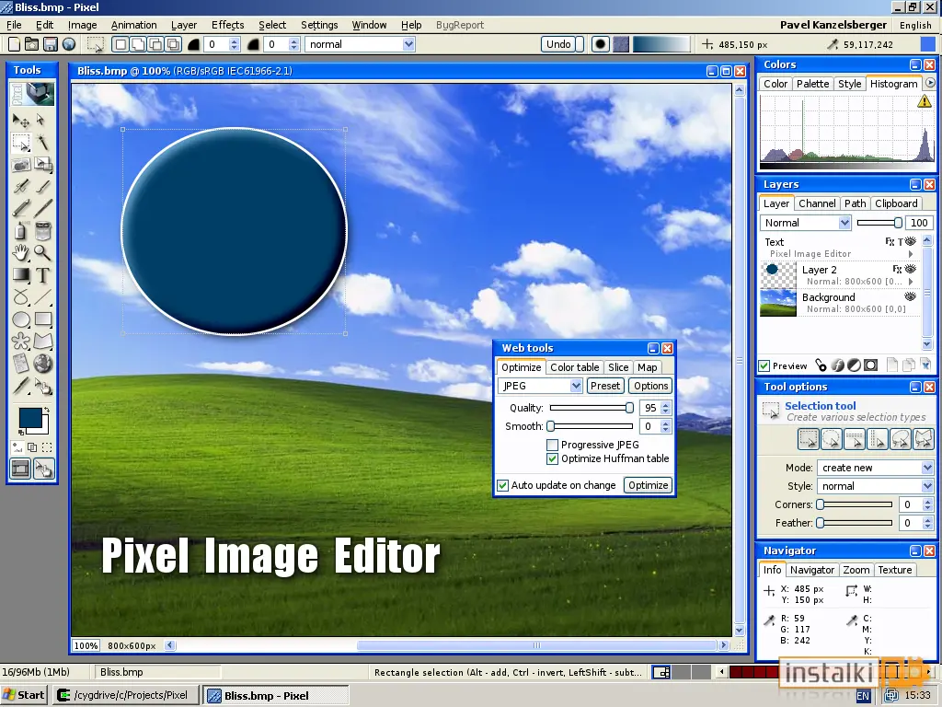This screenshot has height=707, width=942.
Task: Open the Effects menu
Action: [x=228, y=25]
